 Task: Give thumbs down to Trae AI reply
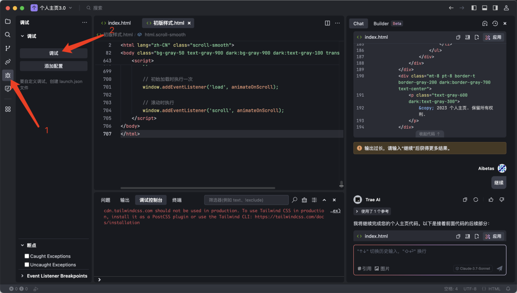502,199
